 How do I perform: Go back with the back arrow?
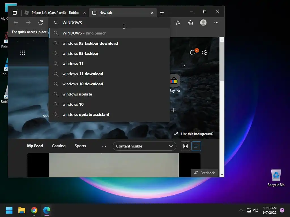coord(16,23)
